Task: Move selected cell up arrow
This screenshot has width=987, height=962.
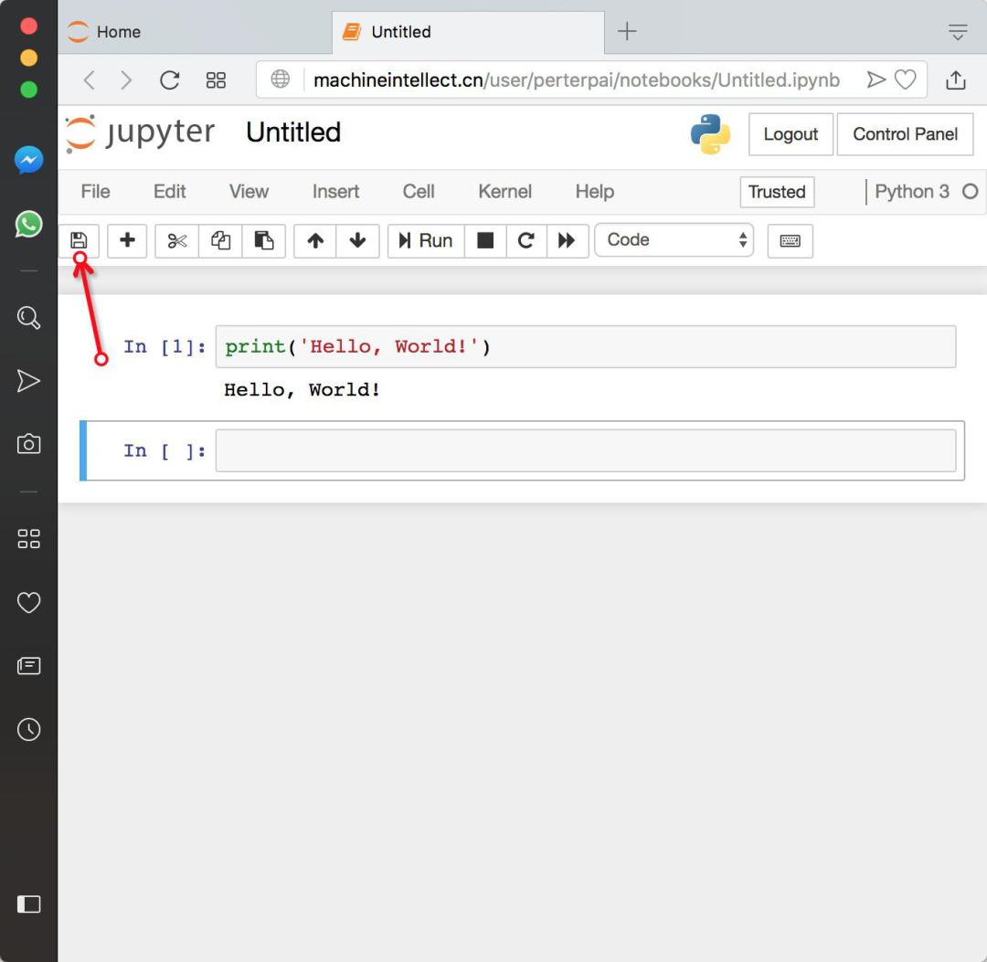Action: 315,240
